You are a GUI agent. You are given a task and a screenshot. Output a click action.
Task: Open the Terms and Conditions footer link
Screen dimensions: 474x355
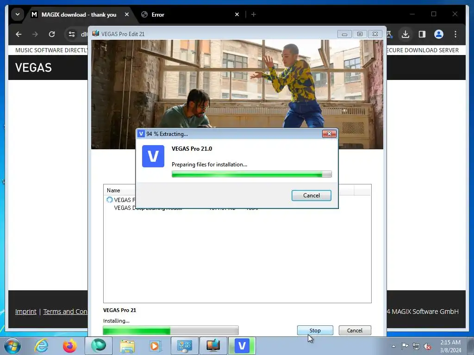65,312
